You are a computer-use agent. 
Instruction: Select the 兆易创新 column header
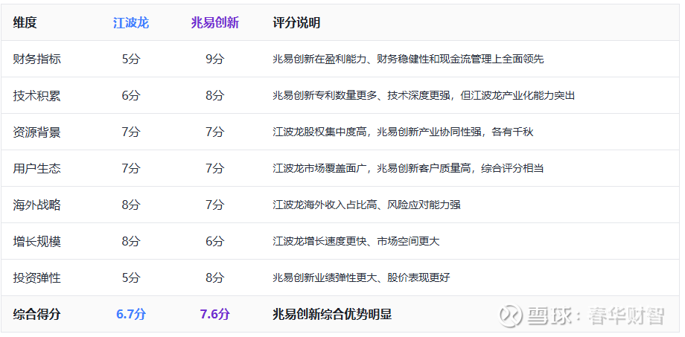[x=215, y=23]
